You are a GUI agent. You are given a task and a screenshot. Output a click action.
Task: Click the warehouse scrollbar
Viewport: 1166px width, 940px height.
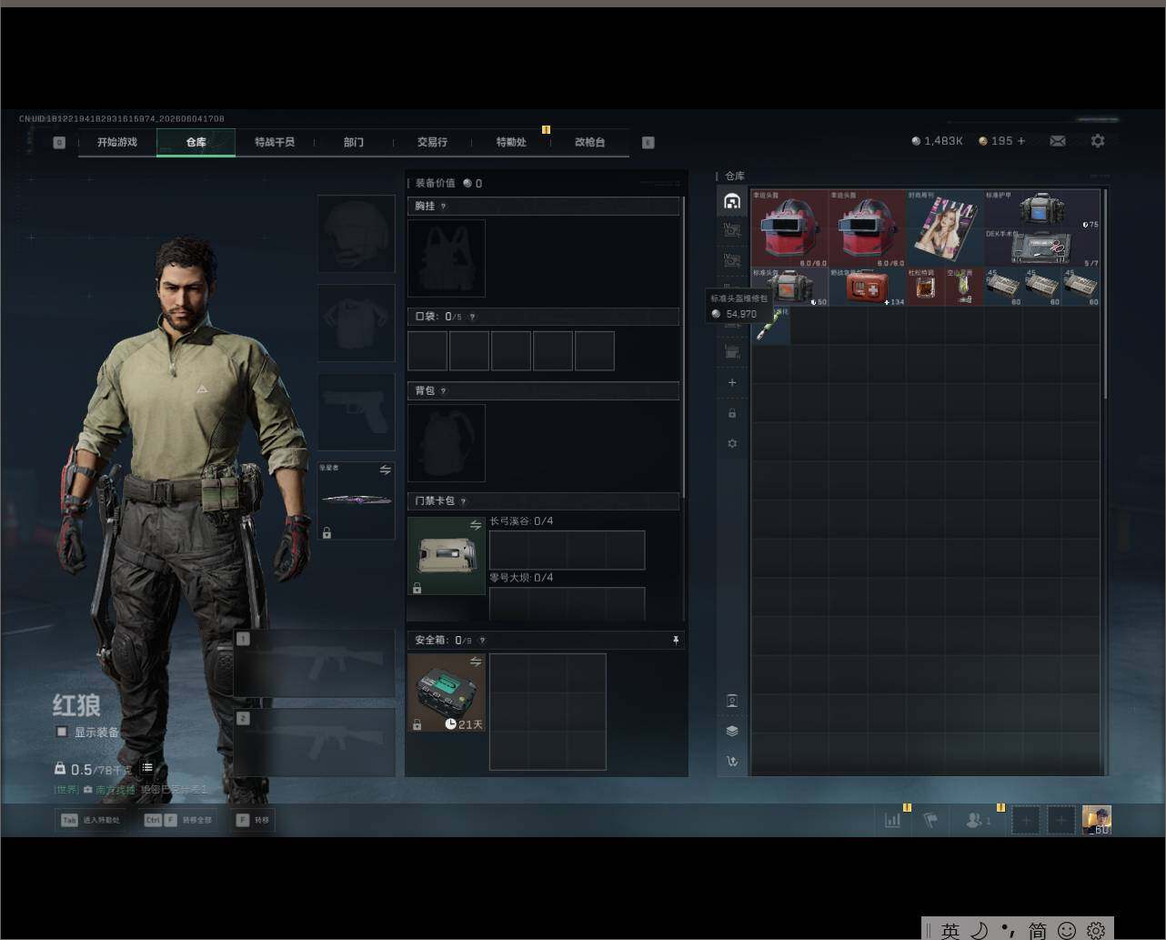pyautogui.click(x=1105, y=293)
